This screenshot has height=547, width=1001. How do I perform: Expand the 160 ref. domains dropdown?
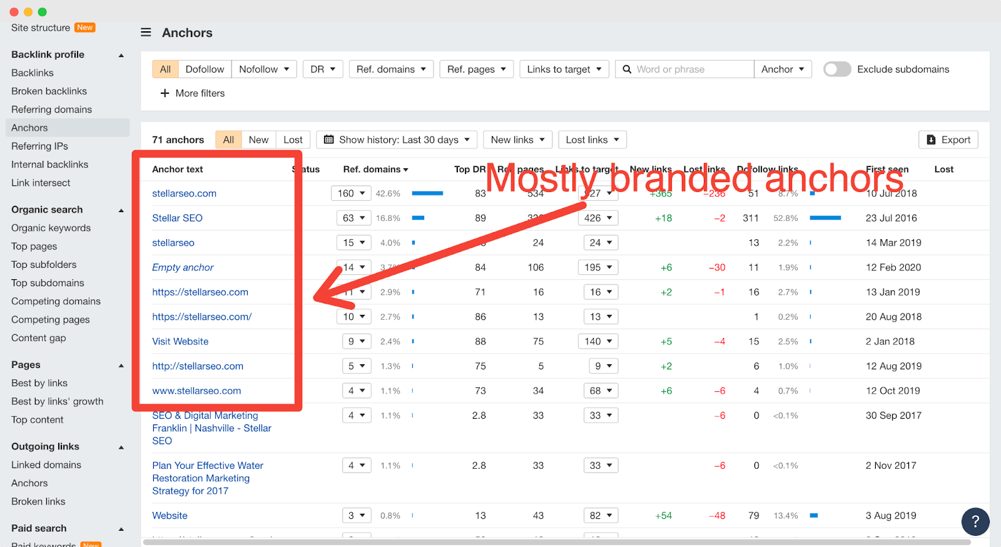pos(351,193)
